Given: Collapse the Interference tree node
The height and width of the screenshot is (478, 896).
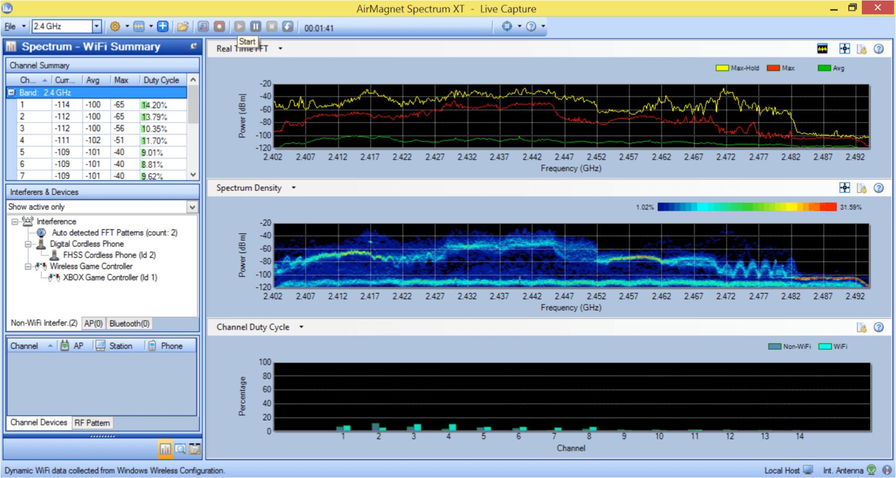Looking at the screenshot, I should (x=15, y=222).
